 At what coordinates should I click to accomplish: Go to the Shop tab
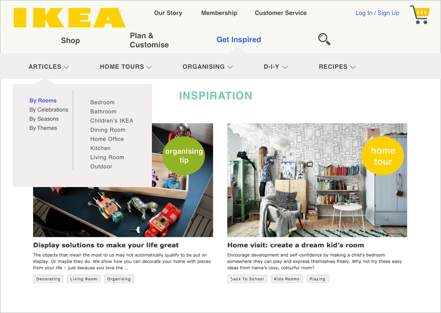pyautogui.click(x=70, y=40)
